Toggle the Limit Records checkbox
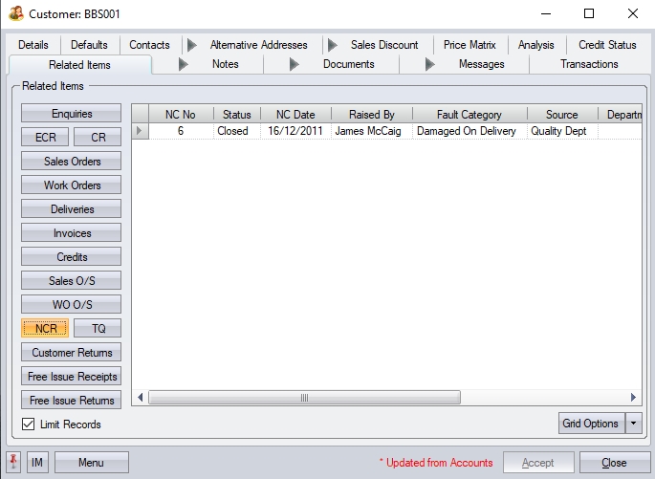 pyautogui.click(x=28, y=424)
